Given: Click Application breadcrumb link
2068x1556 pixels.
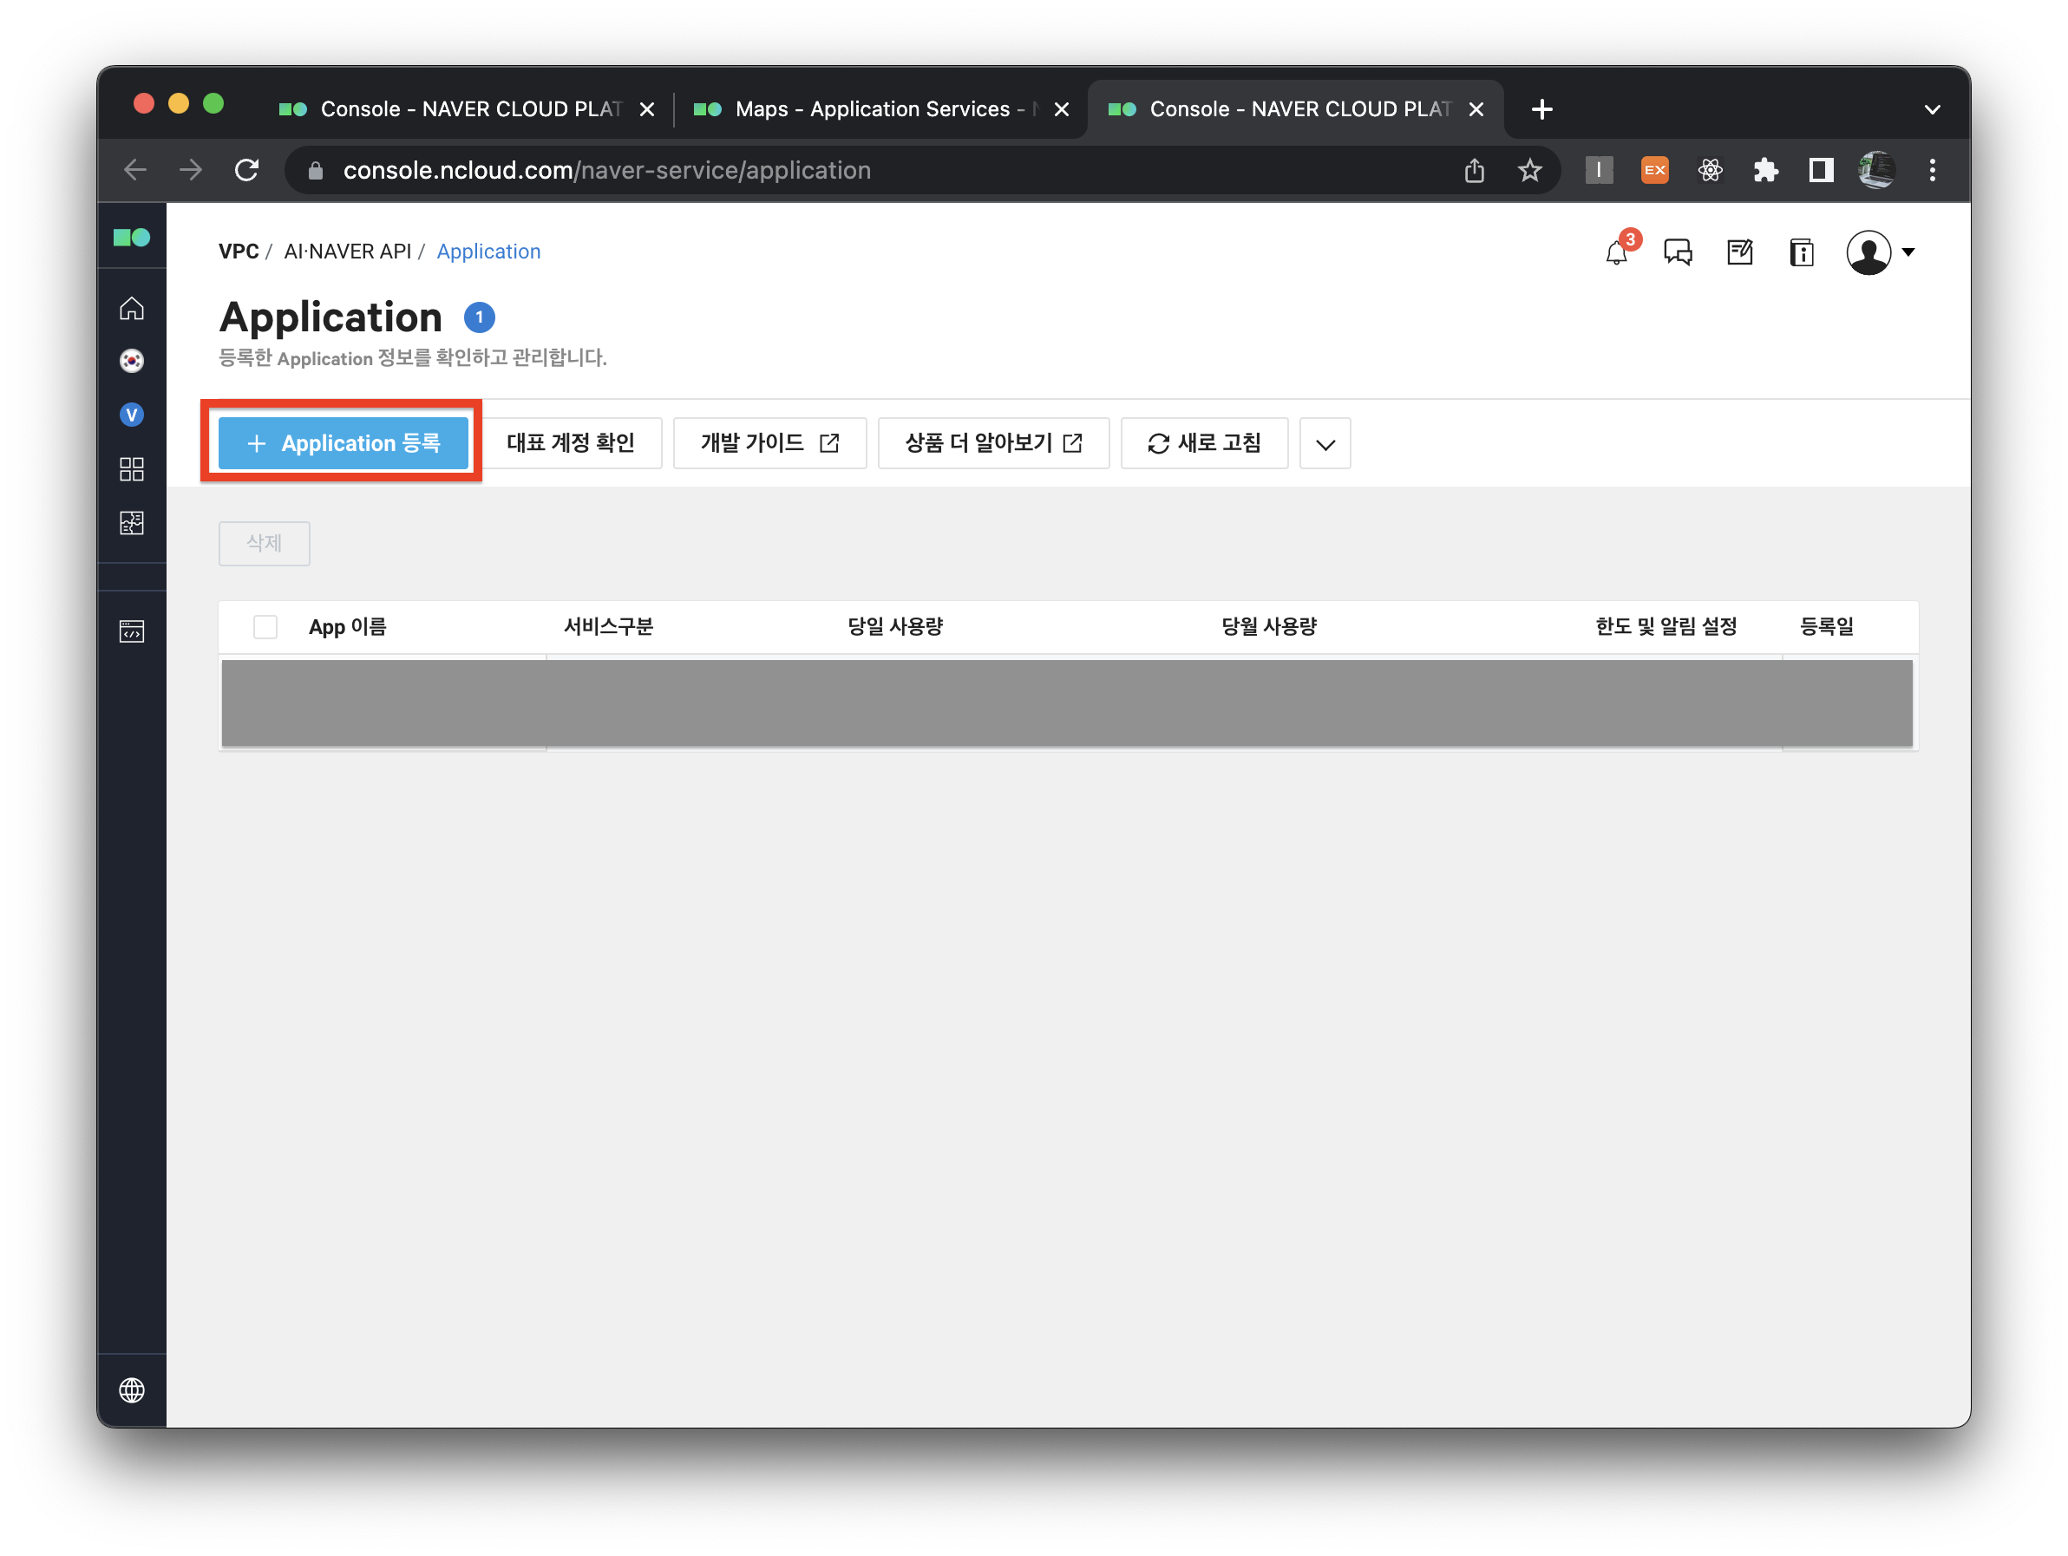Looking at the screenshot, I should point(488,252).
